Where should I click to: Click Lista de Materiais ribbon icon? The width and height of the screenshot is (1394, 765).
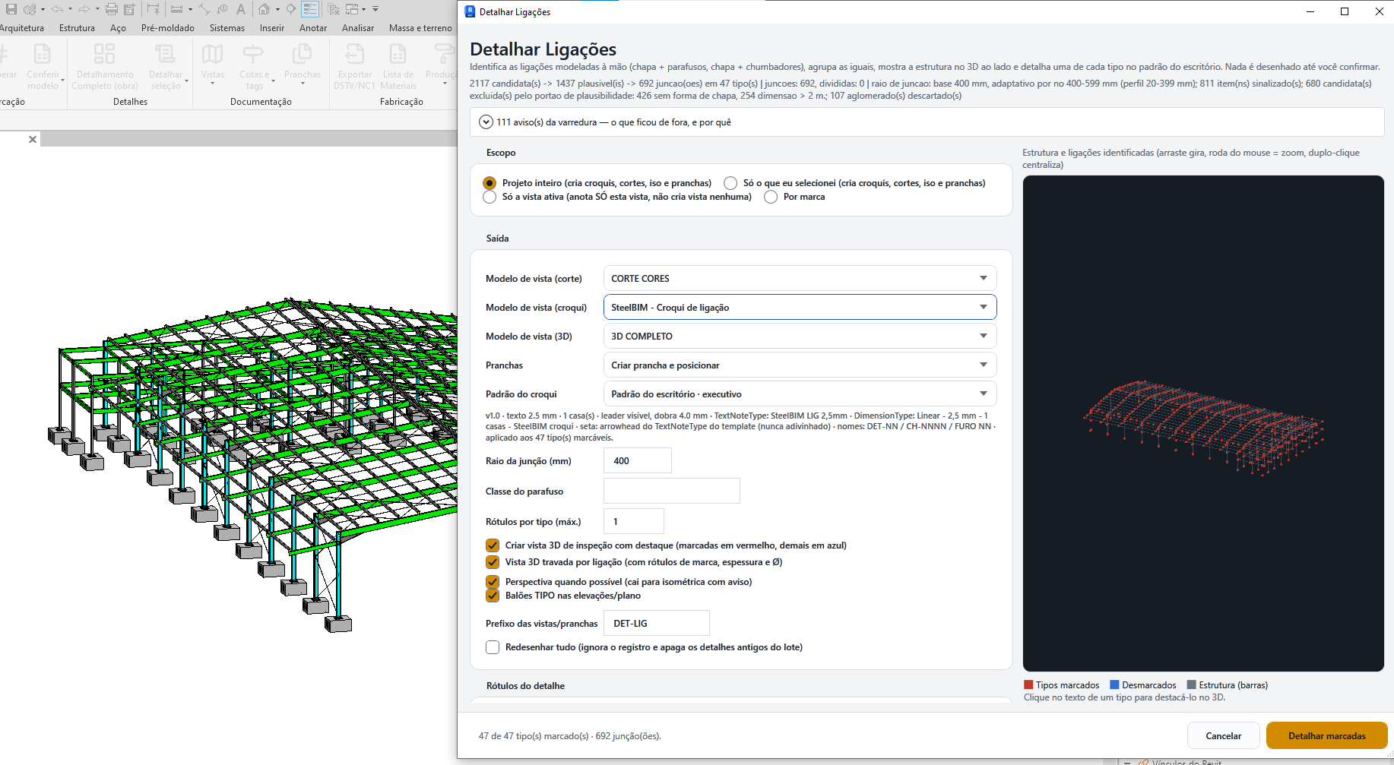click(x=398, y=55)
